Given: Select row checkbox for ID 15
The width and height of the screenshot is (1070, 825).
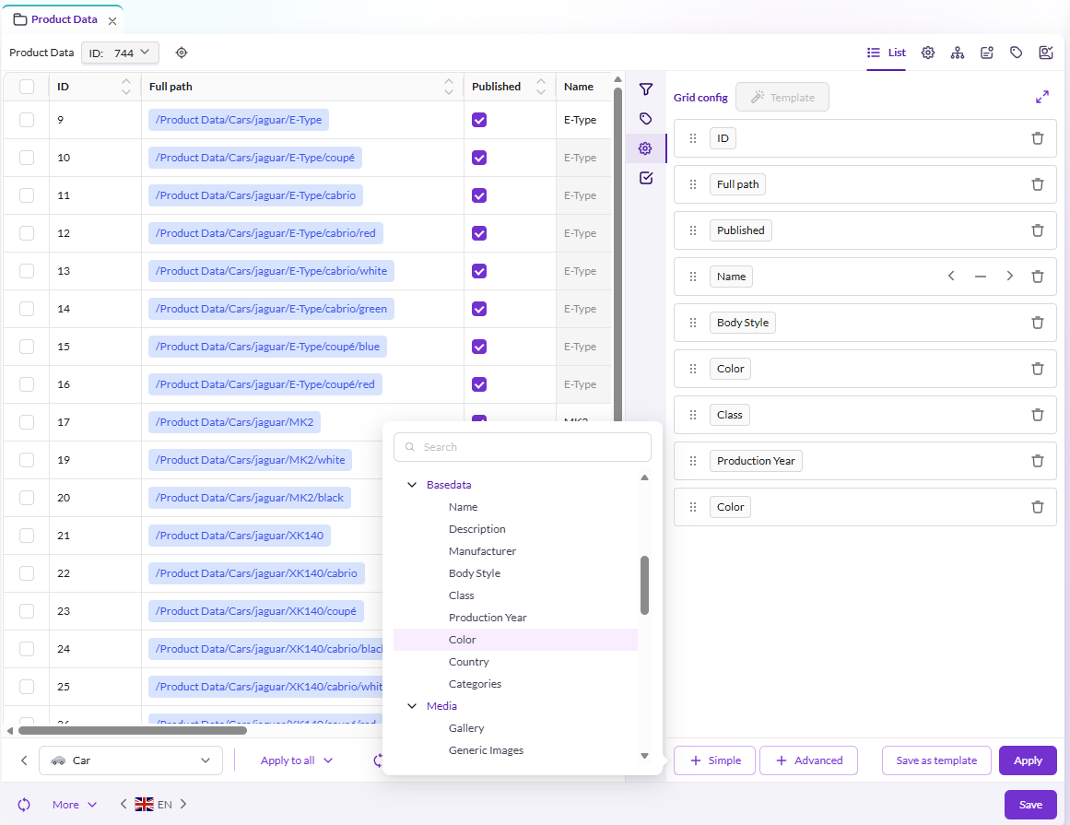Looking at the screenshot, I should (x=27, y=347).
